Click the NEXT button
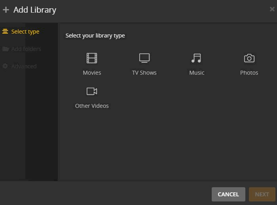 262,194
